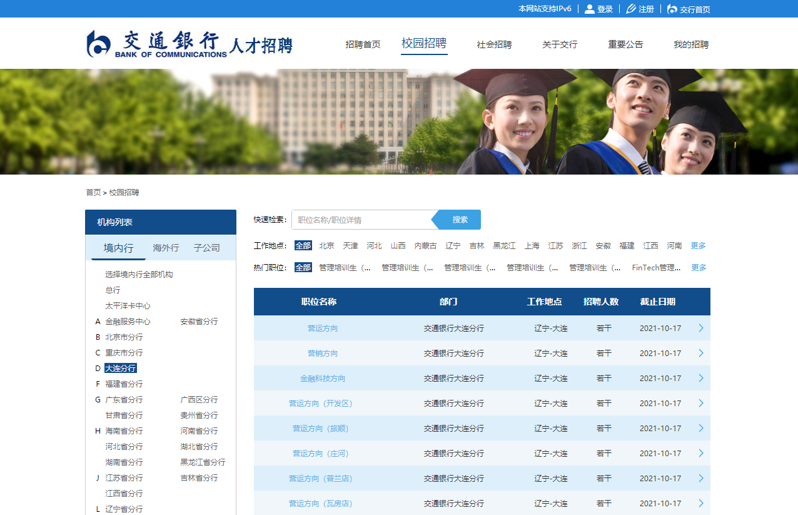Filter work location by 辽宁

453,246
